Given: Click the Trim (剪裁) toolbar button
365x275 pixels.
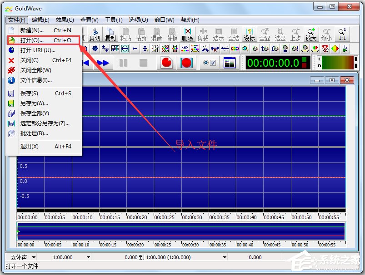Looking at the screenshot, I should [x=203, y=34].
